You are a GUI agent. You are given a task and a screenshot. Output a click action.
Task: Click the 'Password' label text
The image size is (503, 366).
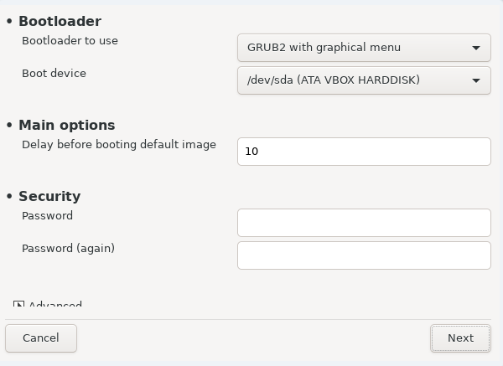(x=47, y=216)
